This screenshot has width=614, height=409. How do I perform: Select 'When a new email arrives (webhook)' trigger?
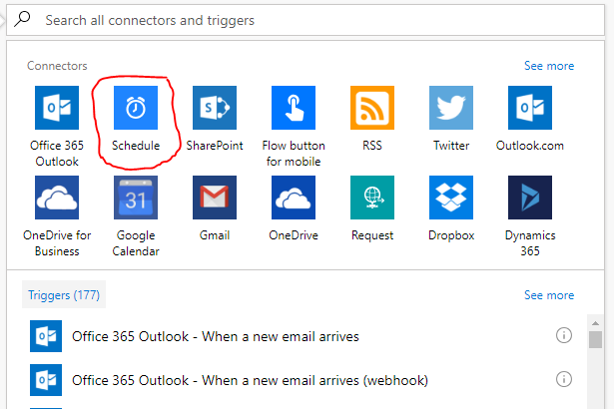pyautogui.click(x=250, y=380)
